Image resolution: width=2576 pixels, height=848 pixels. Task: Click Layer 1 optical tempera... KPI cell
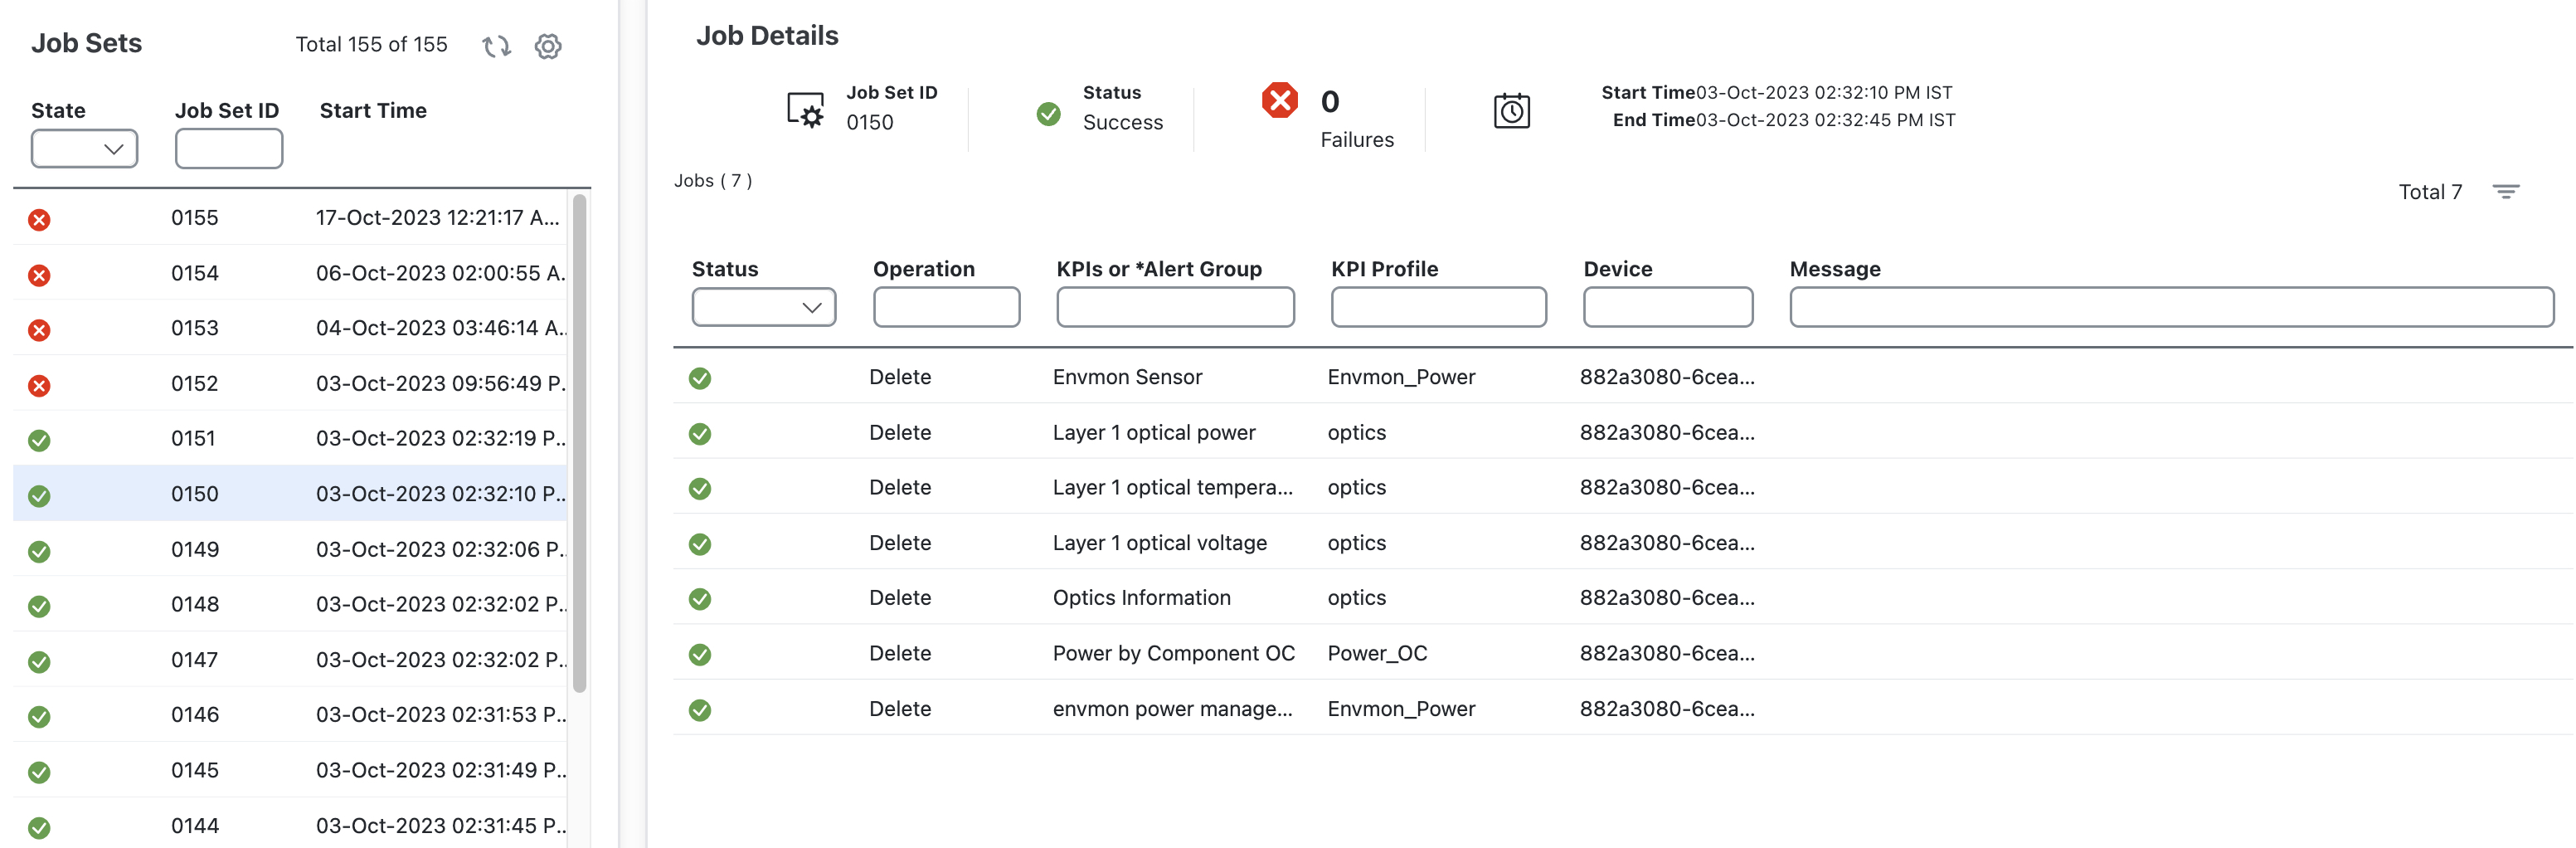pos(1172,488)
